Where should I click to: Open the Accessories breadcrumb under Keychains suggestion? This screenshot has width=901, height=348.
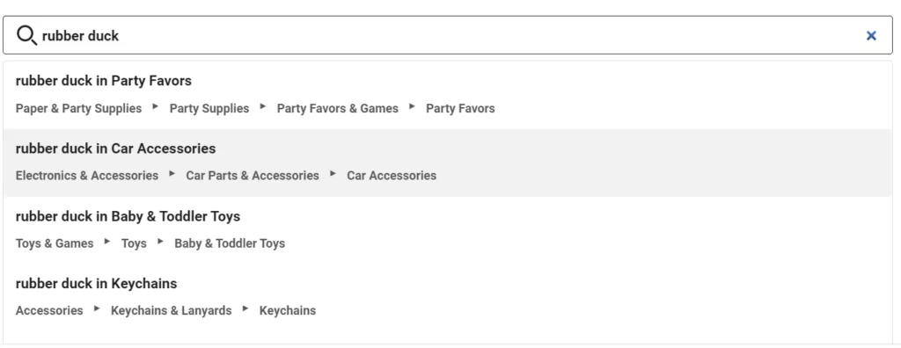49,311
